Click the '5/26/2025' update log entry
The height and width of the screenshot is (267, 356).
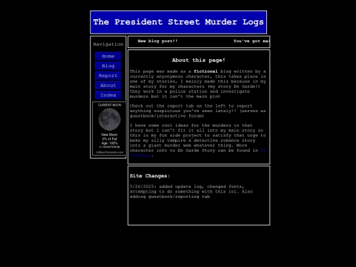pos(191,191)
